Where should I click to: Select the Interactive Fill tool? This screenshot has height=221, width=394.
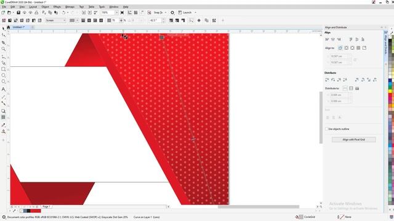[3, 131]
